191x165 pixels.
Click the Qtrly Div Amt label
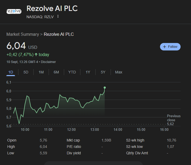137,153
